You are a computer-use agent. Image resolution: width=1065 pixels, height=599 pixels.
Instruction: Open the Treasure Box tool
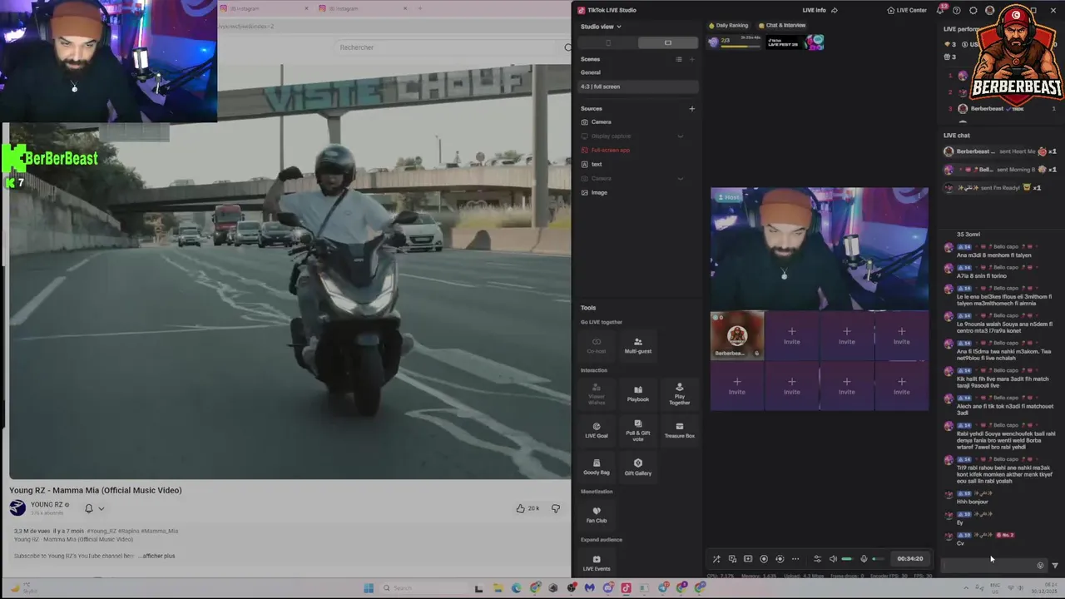680,430
